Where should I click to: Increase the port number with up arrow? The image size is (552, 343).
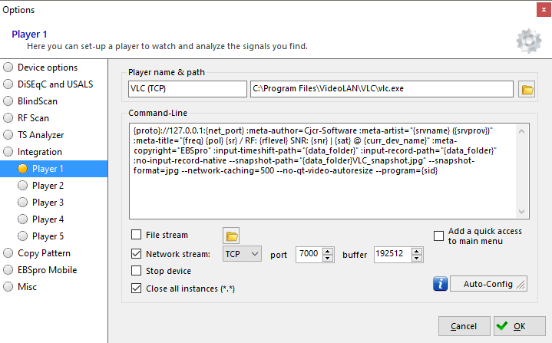[x=328, y=250]
